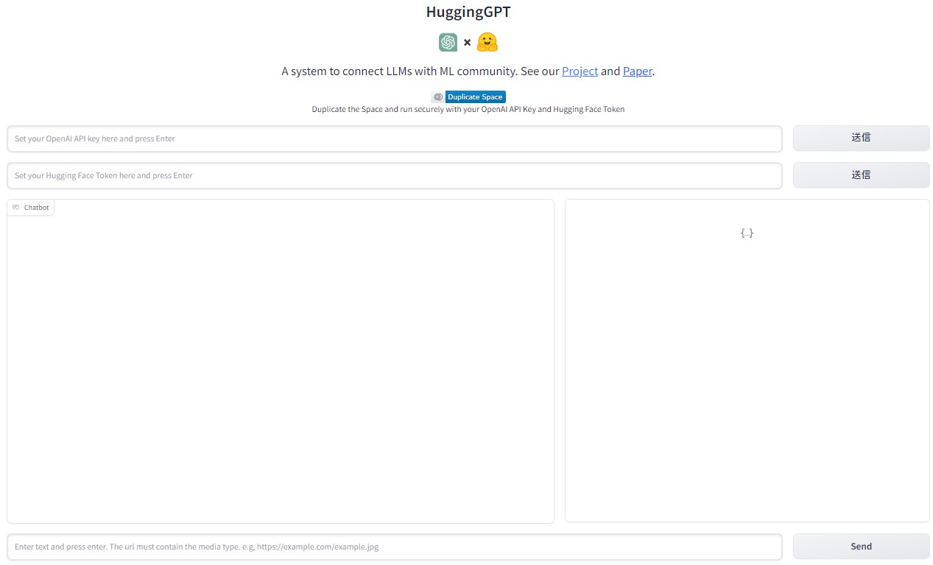Click the OpenAI logo icon

pos(448,43)
